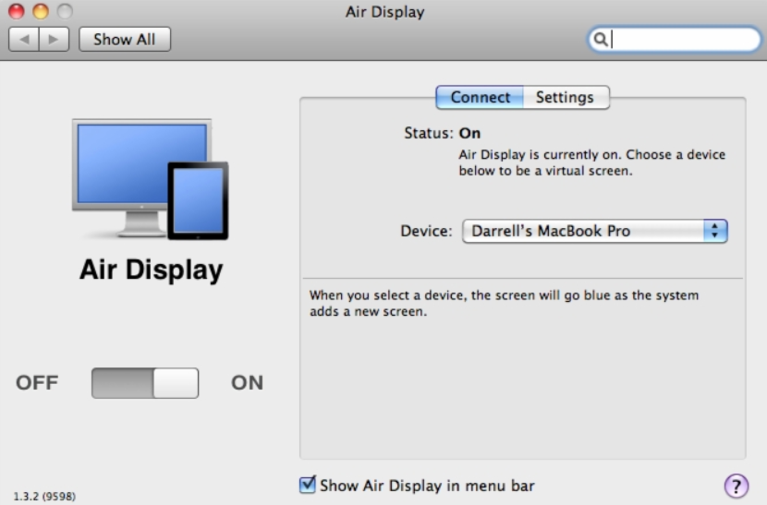The width and height of the screenshot is (767, 505).
Task: Go back with the left arrow button
Action: coord(24,39)
